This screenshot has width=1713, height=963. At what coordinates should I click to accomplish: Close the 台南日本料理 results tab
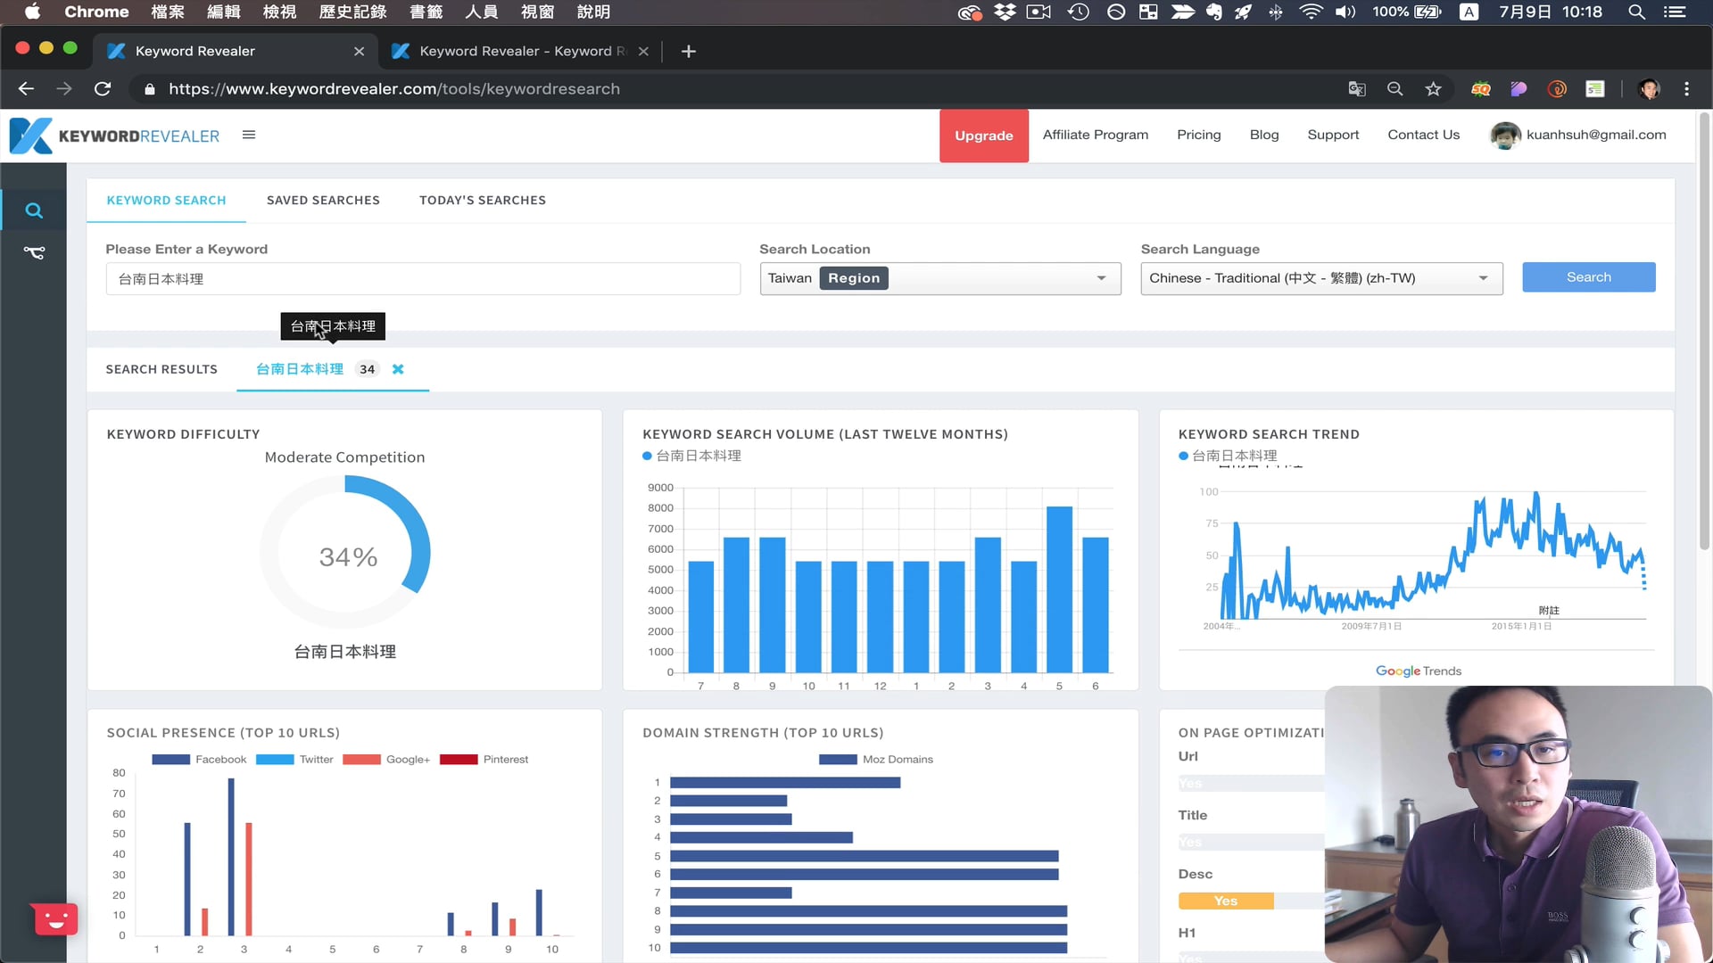pos(398,369)
